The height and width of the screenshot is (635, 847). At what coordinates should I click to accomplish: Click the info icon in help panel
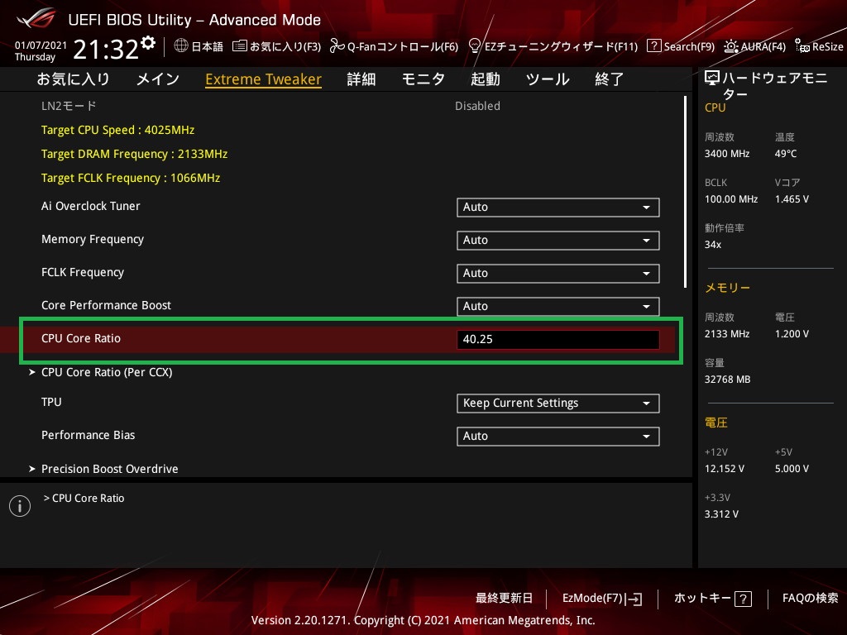tap(20, 506)
